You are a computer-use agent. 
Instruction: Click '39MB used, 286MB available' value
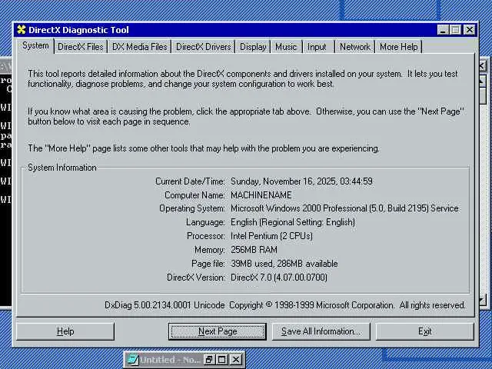point(284,264)
